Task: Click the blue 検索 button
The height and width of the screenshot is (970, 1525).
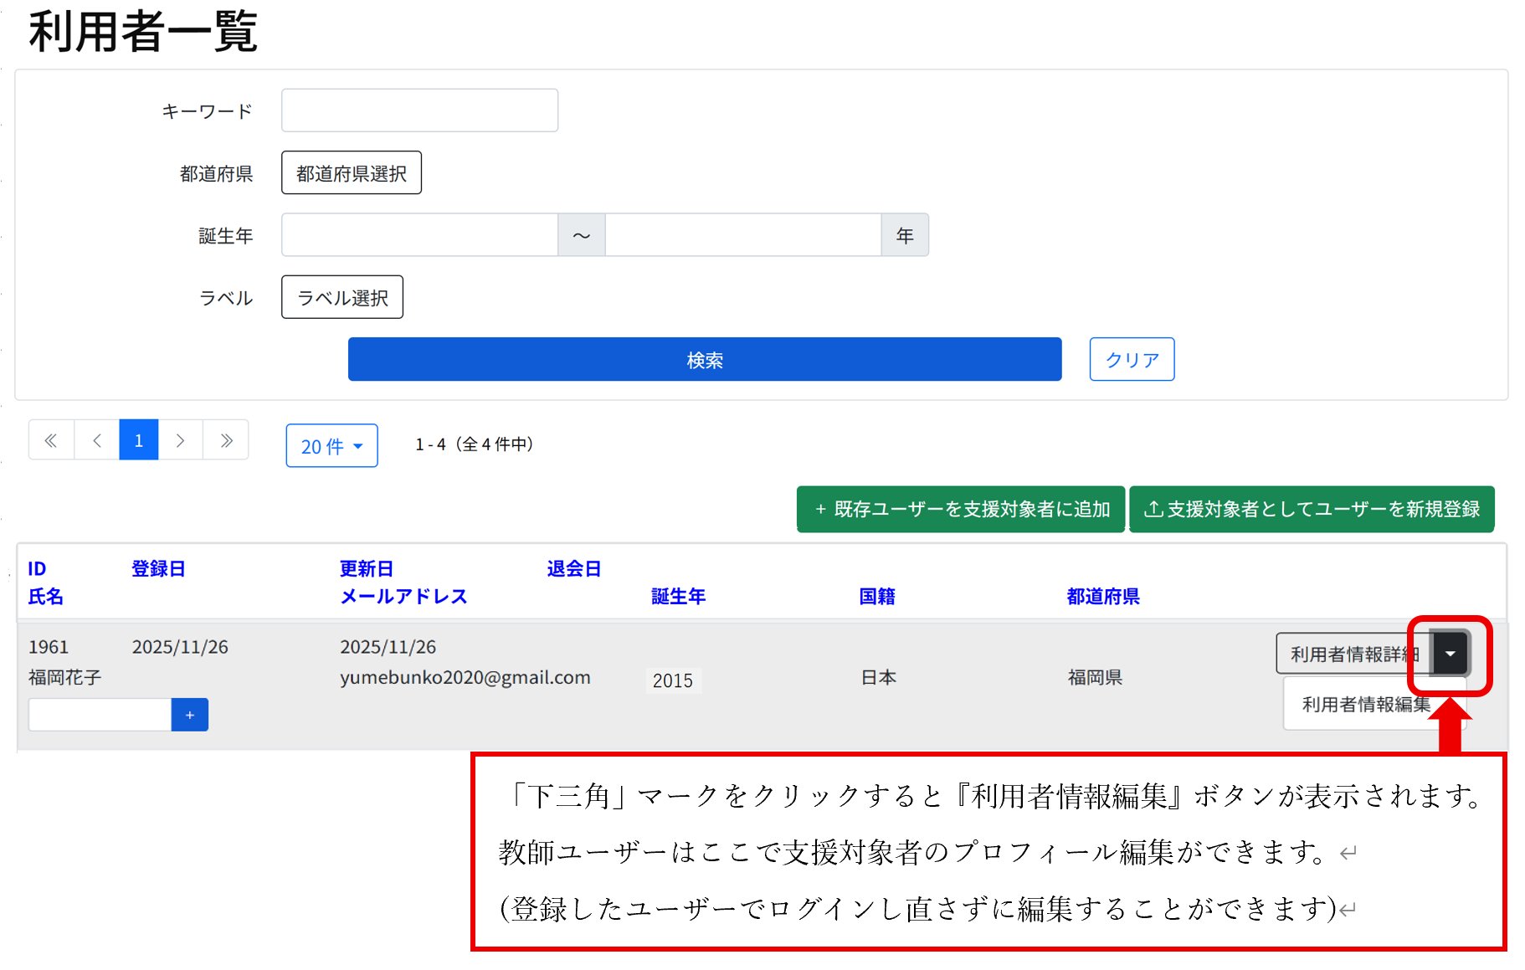Action: (705, 360)
